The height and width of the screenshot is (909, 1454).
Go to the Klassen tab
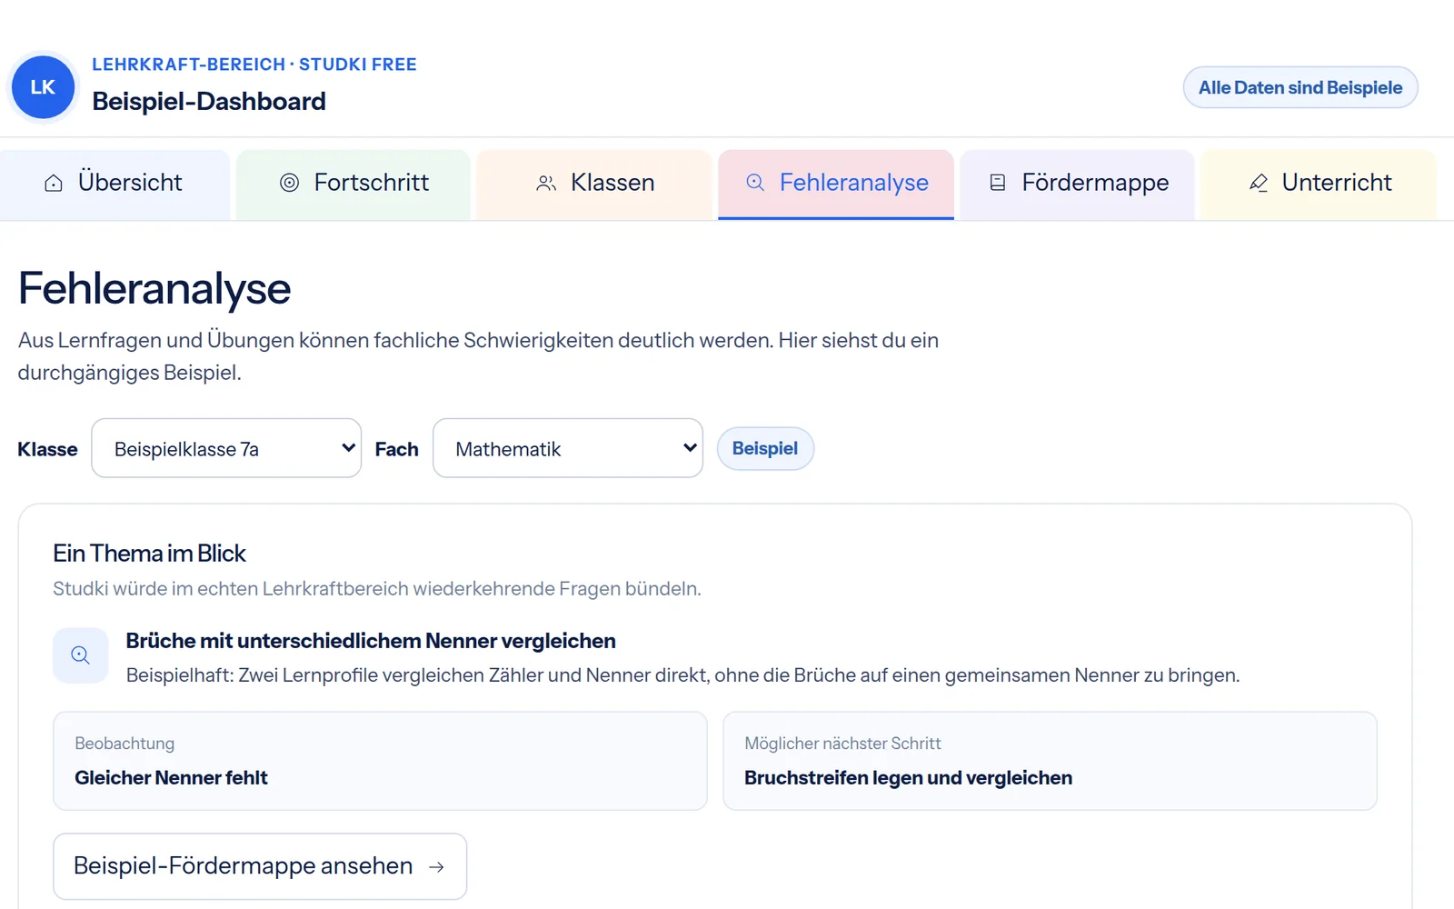[594, 185]
